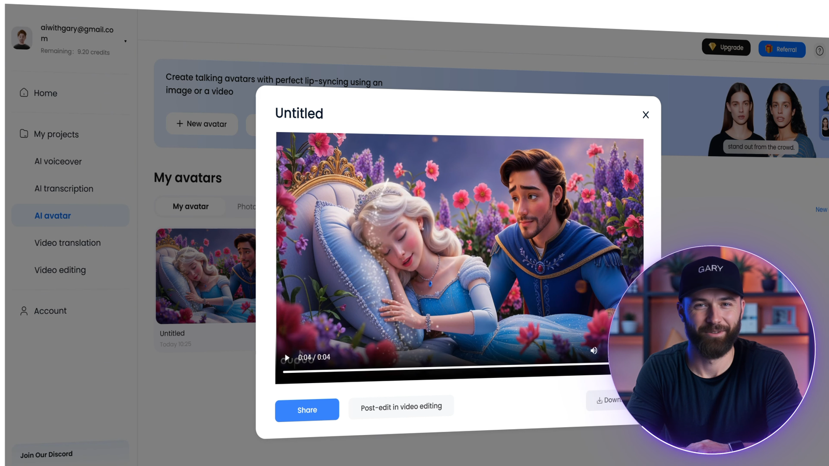Select AI avatar in sidebar
The height and width of the screenshot is (466, 829).
(70, 215)
